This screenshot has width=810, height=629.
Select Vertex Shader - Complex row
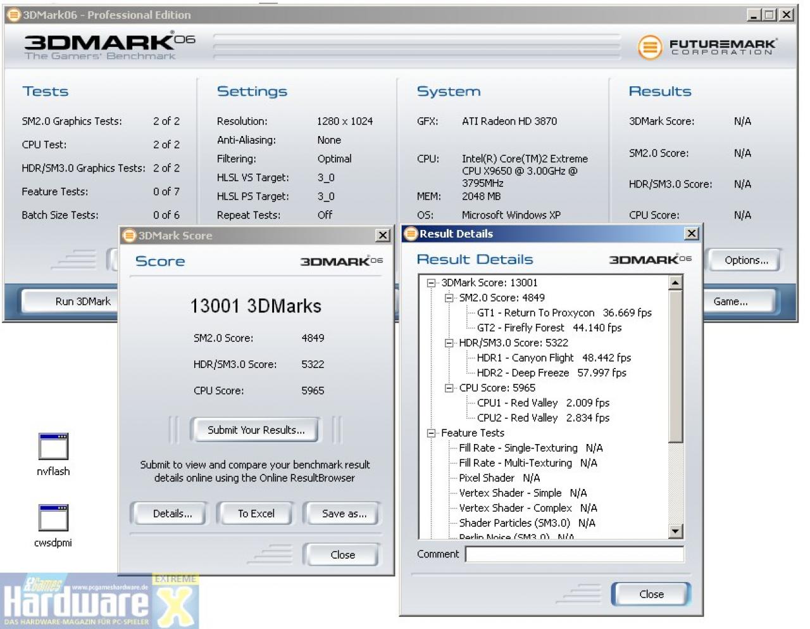pos(528,508)
